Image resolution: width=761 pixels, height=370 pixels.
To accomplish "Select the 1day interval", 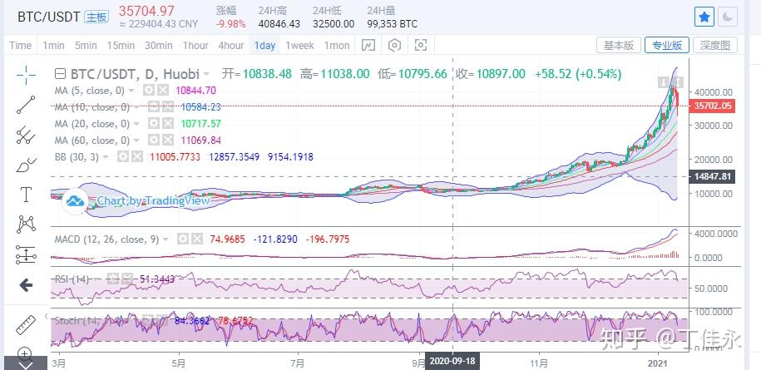I will pyautogui.click(x=265, y=46).
